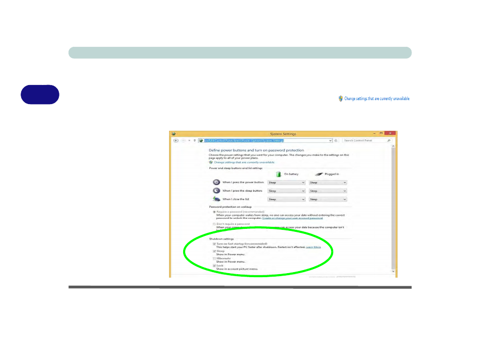Refresh the System Settings page

336,141
